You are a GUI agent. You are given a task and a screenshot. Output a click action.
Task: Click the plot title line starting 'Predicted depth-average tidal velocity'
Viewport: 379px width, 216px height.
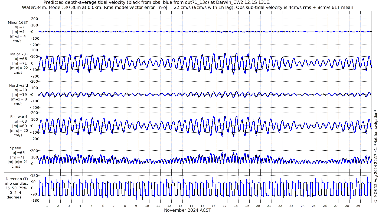157,2
